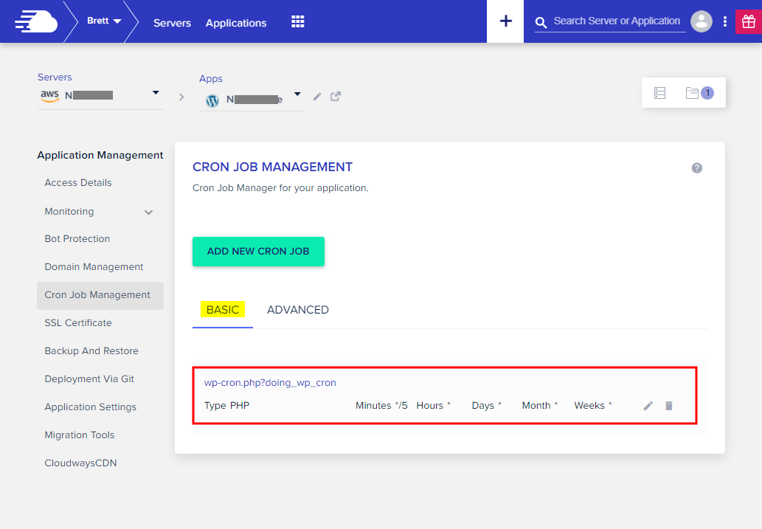Viewport: 762px width, 529px height.
Task: Switch to the BASIC tab
Action: 223,310
